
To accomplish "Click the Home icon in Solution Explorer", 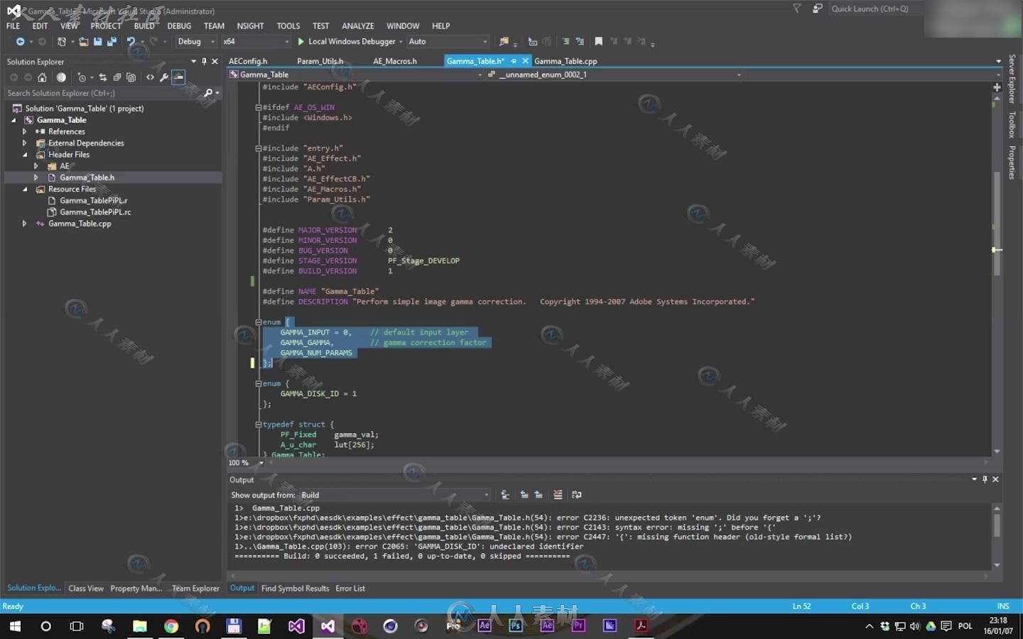I will tap(42, 77).
